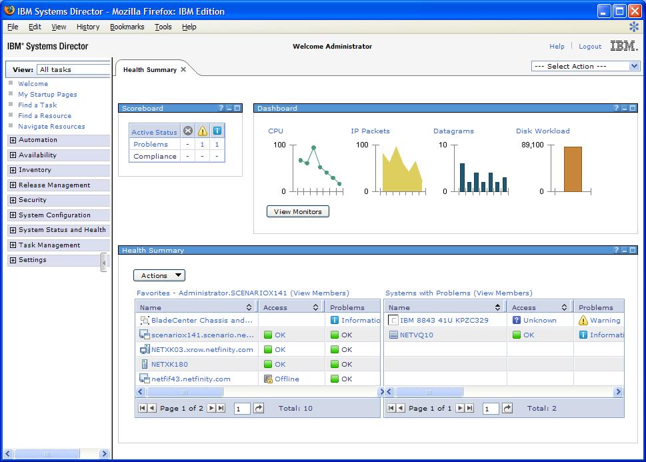Viewport: 646px width, 462px height.
Task: Open the File menu
Action: pos(13,27)
